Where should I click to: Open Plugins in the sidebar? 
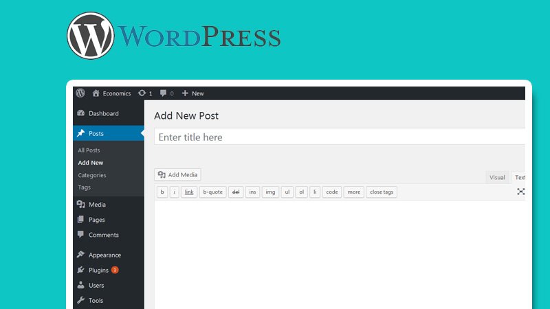click(109, 270)
